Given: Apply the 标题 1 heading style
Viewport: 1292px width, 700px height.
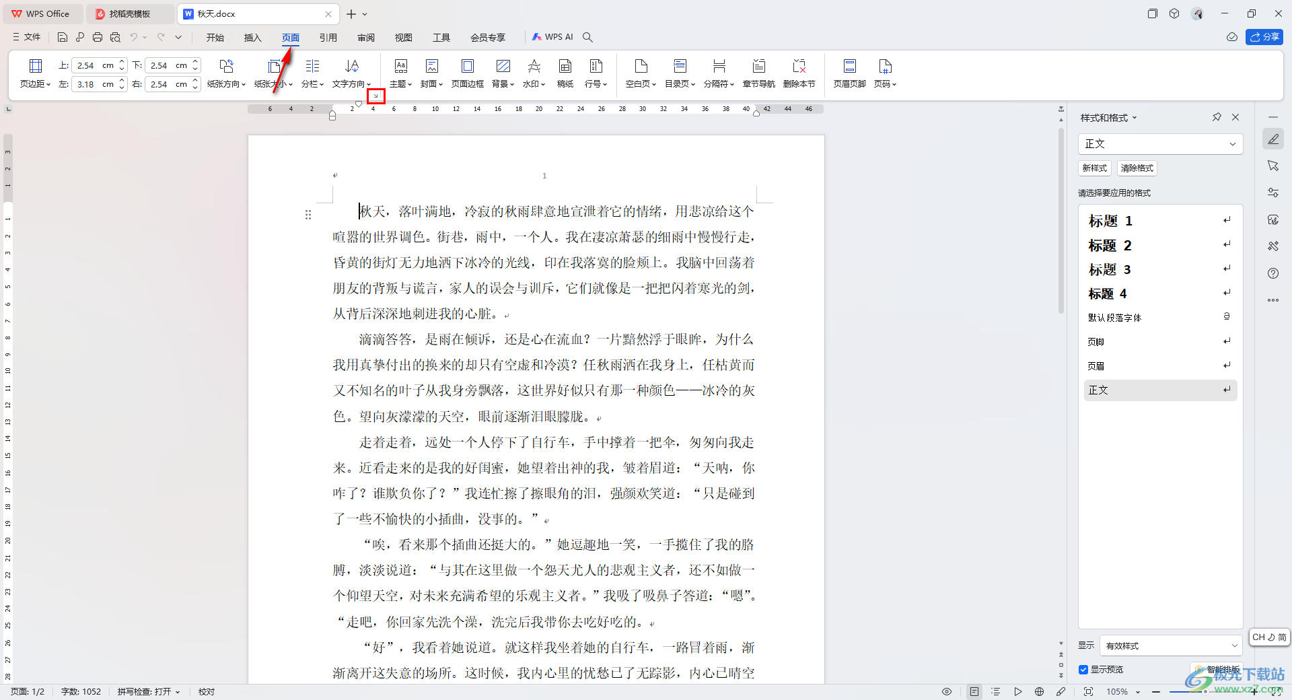Looking at the screenshot, I should tap(1160, 221).
